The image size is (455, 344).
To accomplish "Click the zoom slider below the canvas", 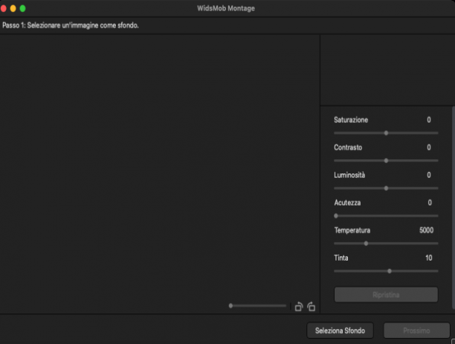I will [258, 305].
